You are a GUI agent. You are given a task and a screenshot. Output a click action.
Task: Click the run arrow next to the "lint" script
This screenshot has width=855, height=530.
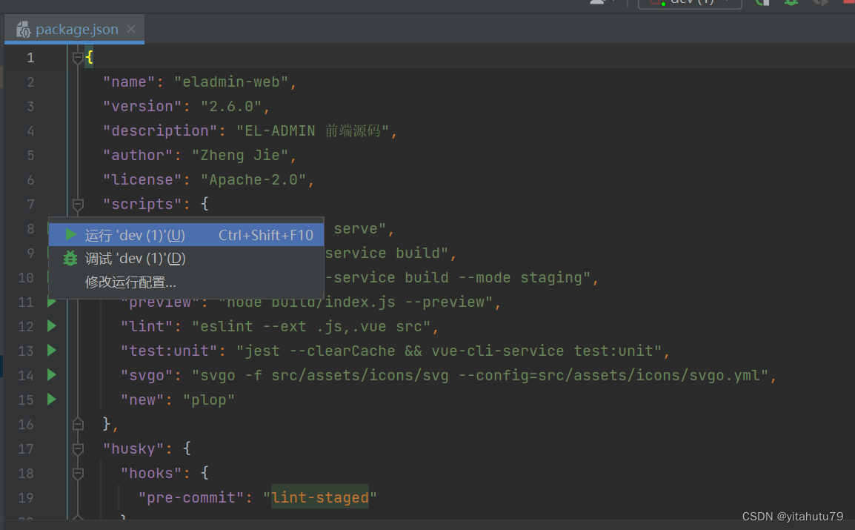[x=51, y=325]
